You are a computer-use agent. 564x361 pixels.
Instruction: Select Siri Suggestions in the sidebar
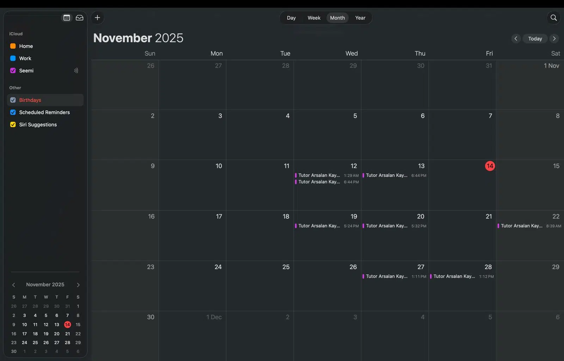click(38, 125)
